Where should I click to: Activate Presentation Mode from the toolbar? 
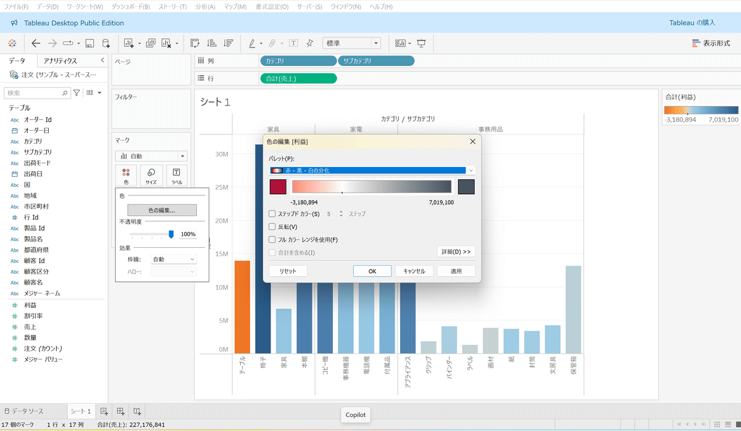(x=421, y=43)
